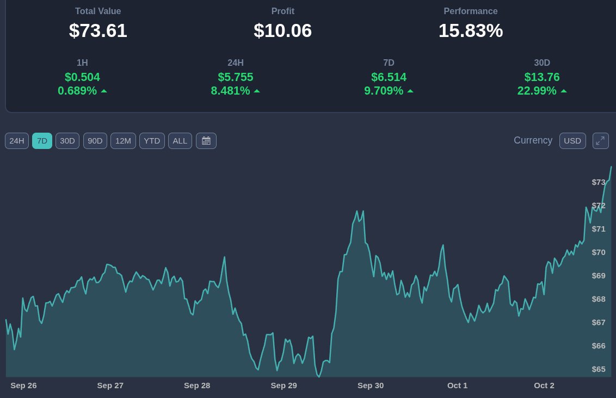Click the chart peak near Sep 30
Viewport: 616px width, 398px height.
pyautogui.click(x=358, y=212)
